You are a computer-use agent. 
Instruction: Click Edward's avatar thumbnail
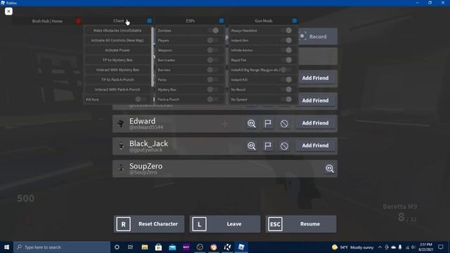[x=121, y=124]
